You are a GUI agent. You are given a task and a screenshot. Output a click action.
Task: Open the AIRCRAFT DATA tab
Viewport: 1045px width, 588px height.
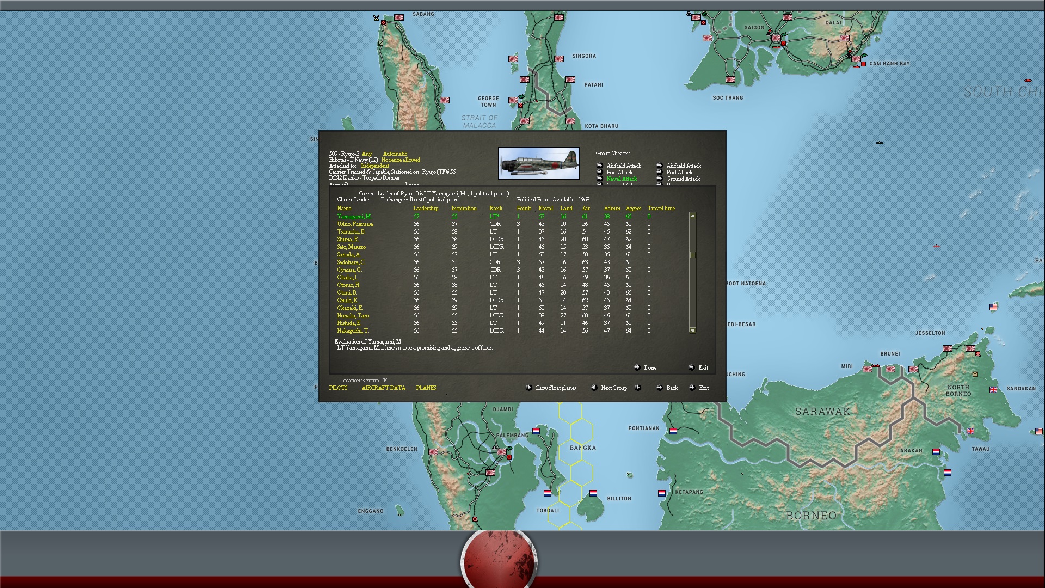383,388
